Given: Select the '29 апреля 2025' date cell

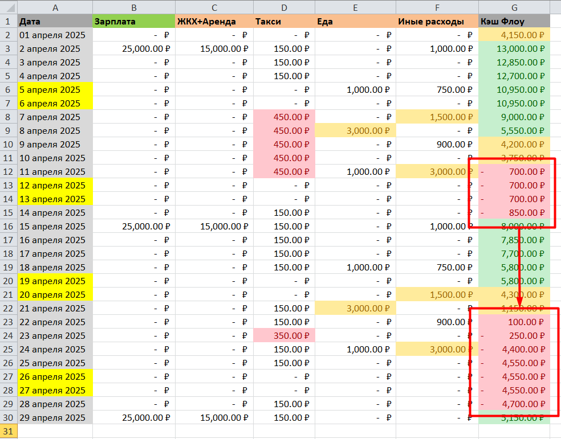Looking at the screenshot, I should point(55,418).
